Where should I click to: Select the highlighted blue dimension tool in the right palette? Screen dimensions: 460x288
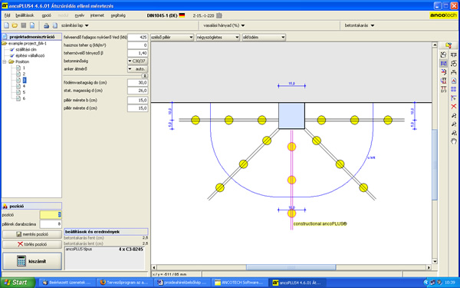pyautogui.click(x=443, y=64)
